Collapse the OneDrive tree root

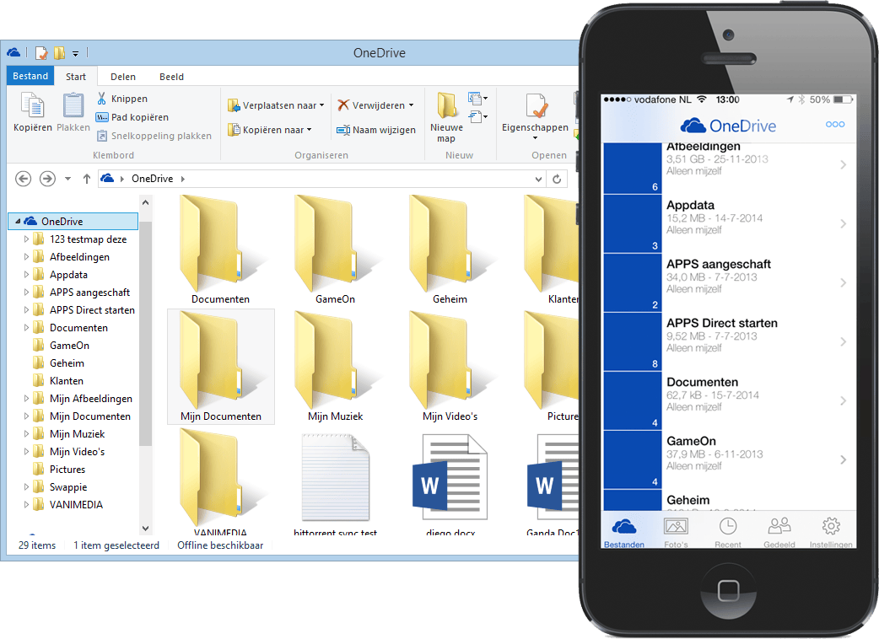coord(18,221)
